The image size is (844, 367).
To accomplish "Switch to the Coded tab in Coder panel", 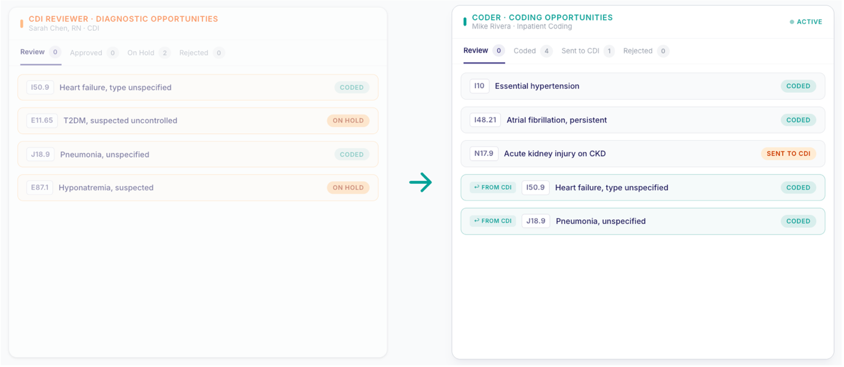I will point(533,51).
